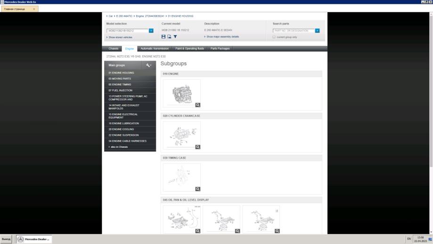Image resolution: width=433 pixels, height=244 pixels.
Task: Zoom into first 045 OIL PAN picture magnifier
Action: 198,231
